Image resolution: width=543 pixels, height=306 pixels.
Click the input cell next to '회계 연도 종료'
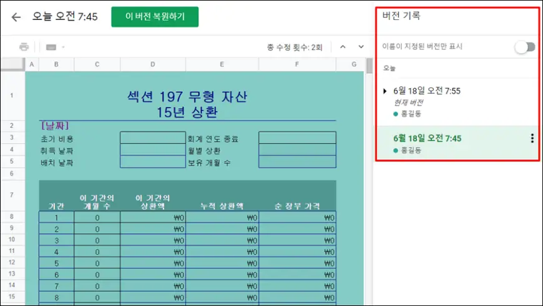coord(296,138)
